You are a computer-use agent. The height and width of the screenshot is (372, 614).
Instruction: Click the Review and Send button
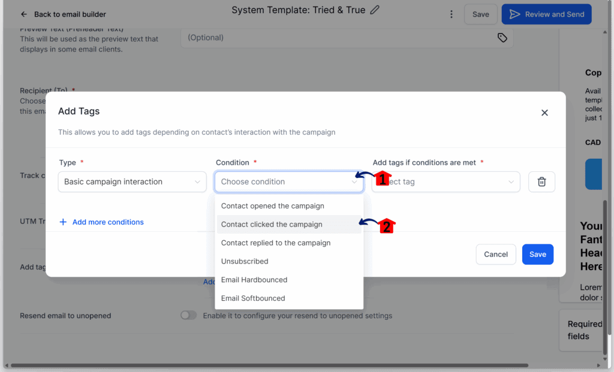pyautogui.click(x=546, y=14)
